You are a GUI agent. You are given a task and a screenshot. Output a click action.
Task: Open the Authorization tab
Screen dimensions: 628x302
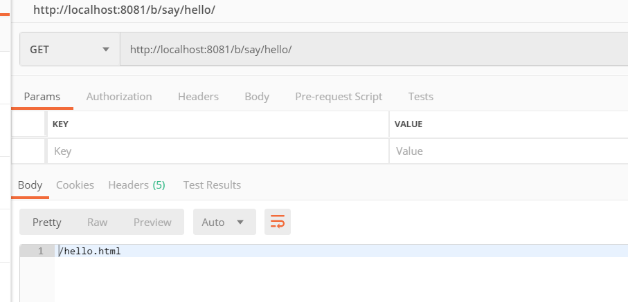pyautogui.click(x=119, y=97)
